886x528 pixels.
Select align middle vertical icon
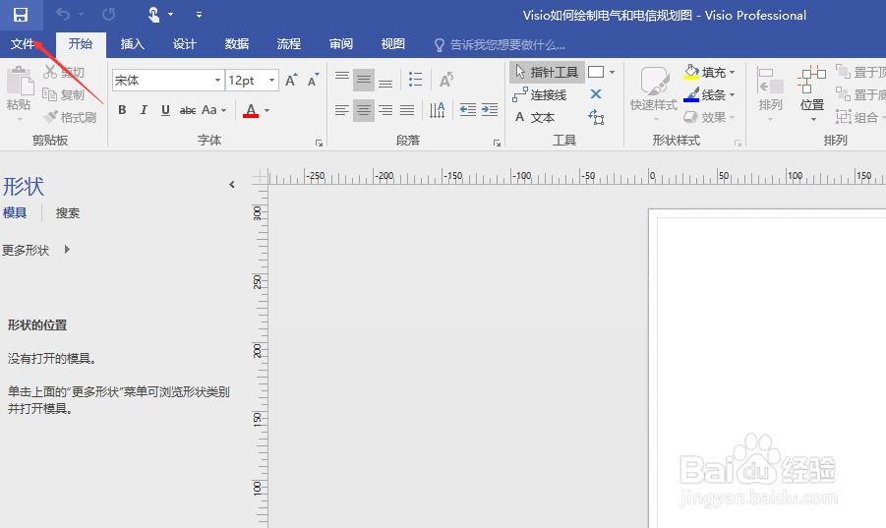(x=363, y=80)
